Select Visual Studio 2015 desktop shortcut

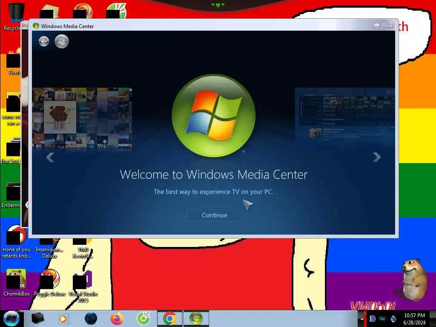pos(83,286)
